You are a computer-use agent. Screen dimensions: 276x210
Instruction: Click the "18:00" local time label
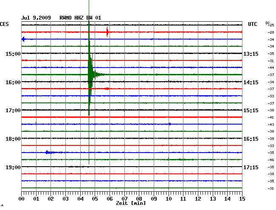tap(13, 139)
